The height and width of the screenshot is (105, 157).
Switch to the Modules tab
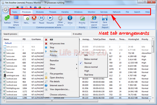pos(40,12)
